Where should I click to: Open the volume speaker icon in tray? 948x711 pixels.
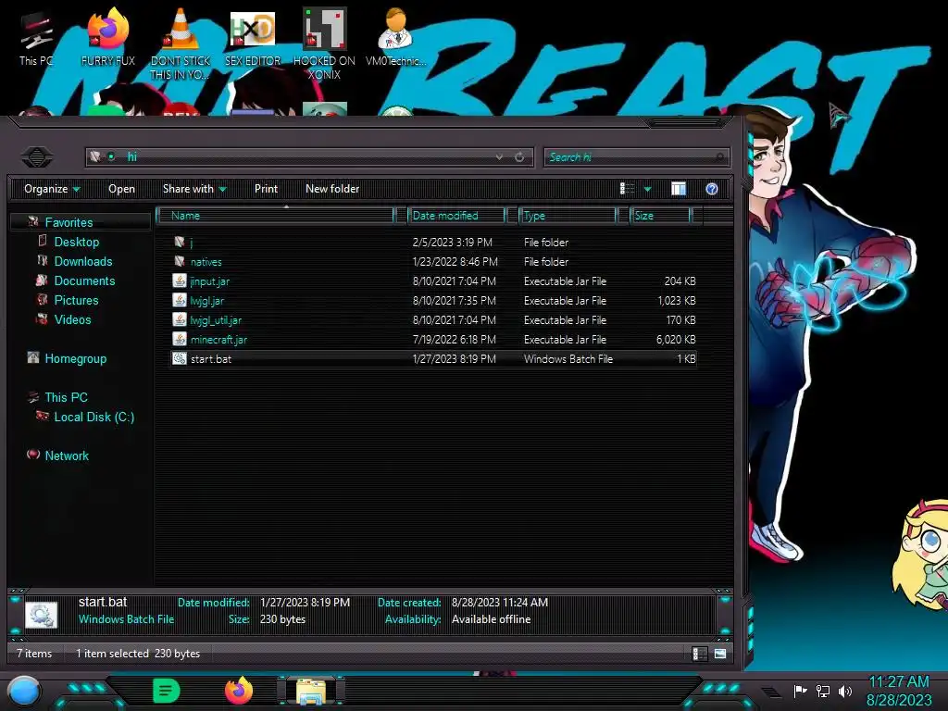pyautogui.click(x=845, y=691)
